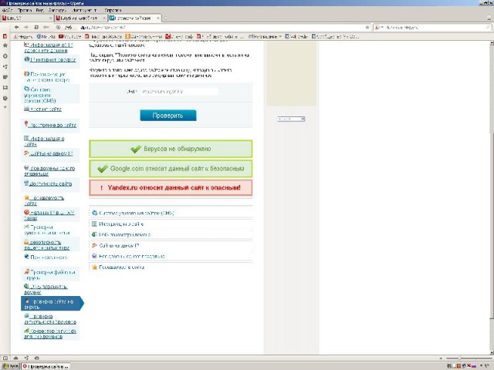Go back using the browser back arrow
The height and width of the screenshot is (370, 494).
pyautogui.click(x=17, y=28)
